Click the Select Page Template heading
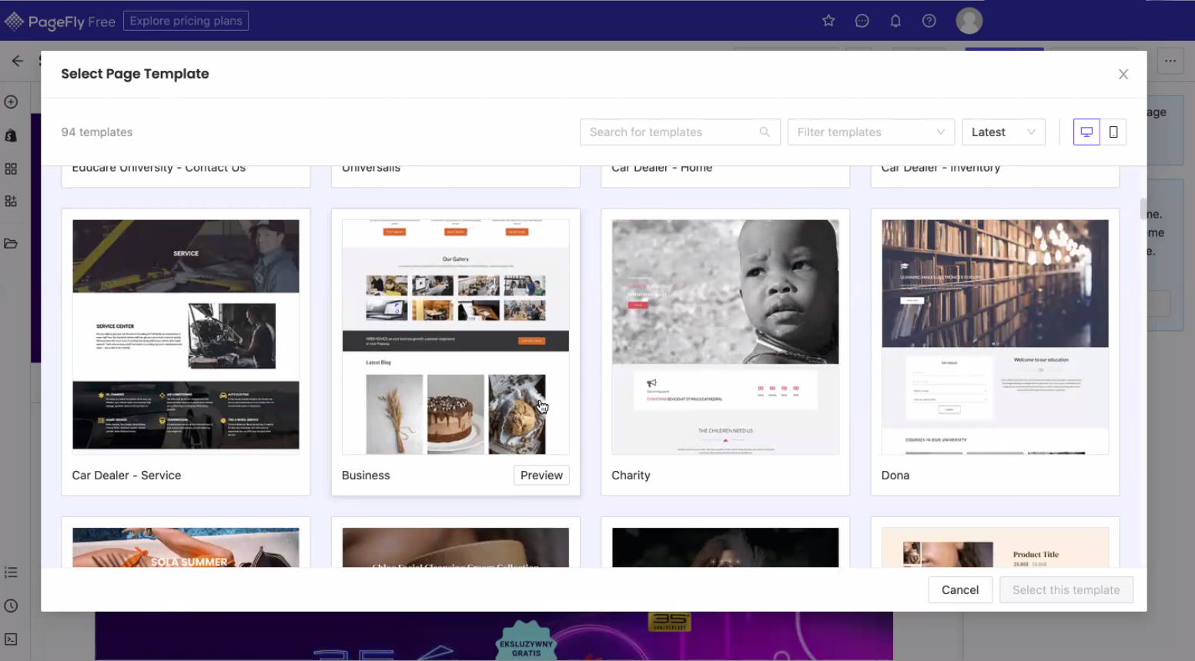 pyautogui.click(x=135, y=74)
